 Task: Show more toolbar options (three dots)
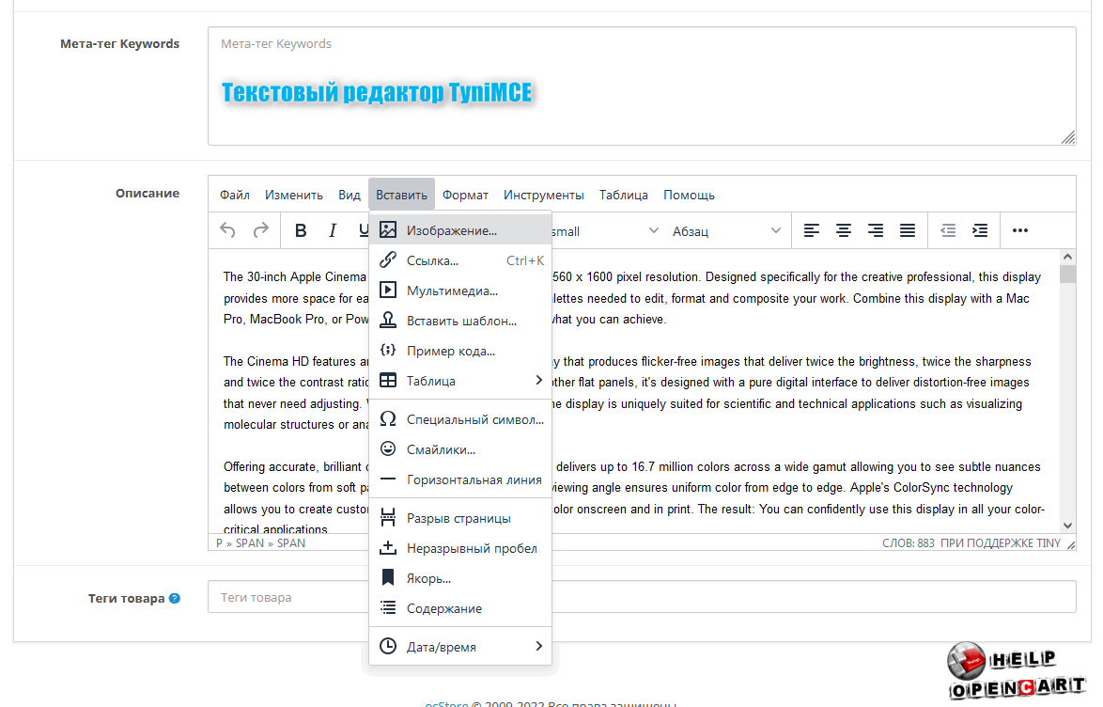point(1020,230)
